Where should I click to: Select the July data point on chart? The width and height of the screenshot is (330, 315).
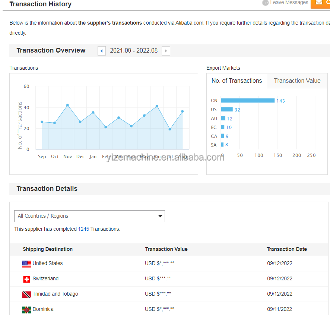pos(170,129)
